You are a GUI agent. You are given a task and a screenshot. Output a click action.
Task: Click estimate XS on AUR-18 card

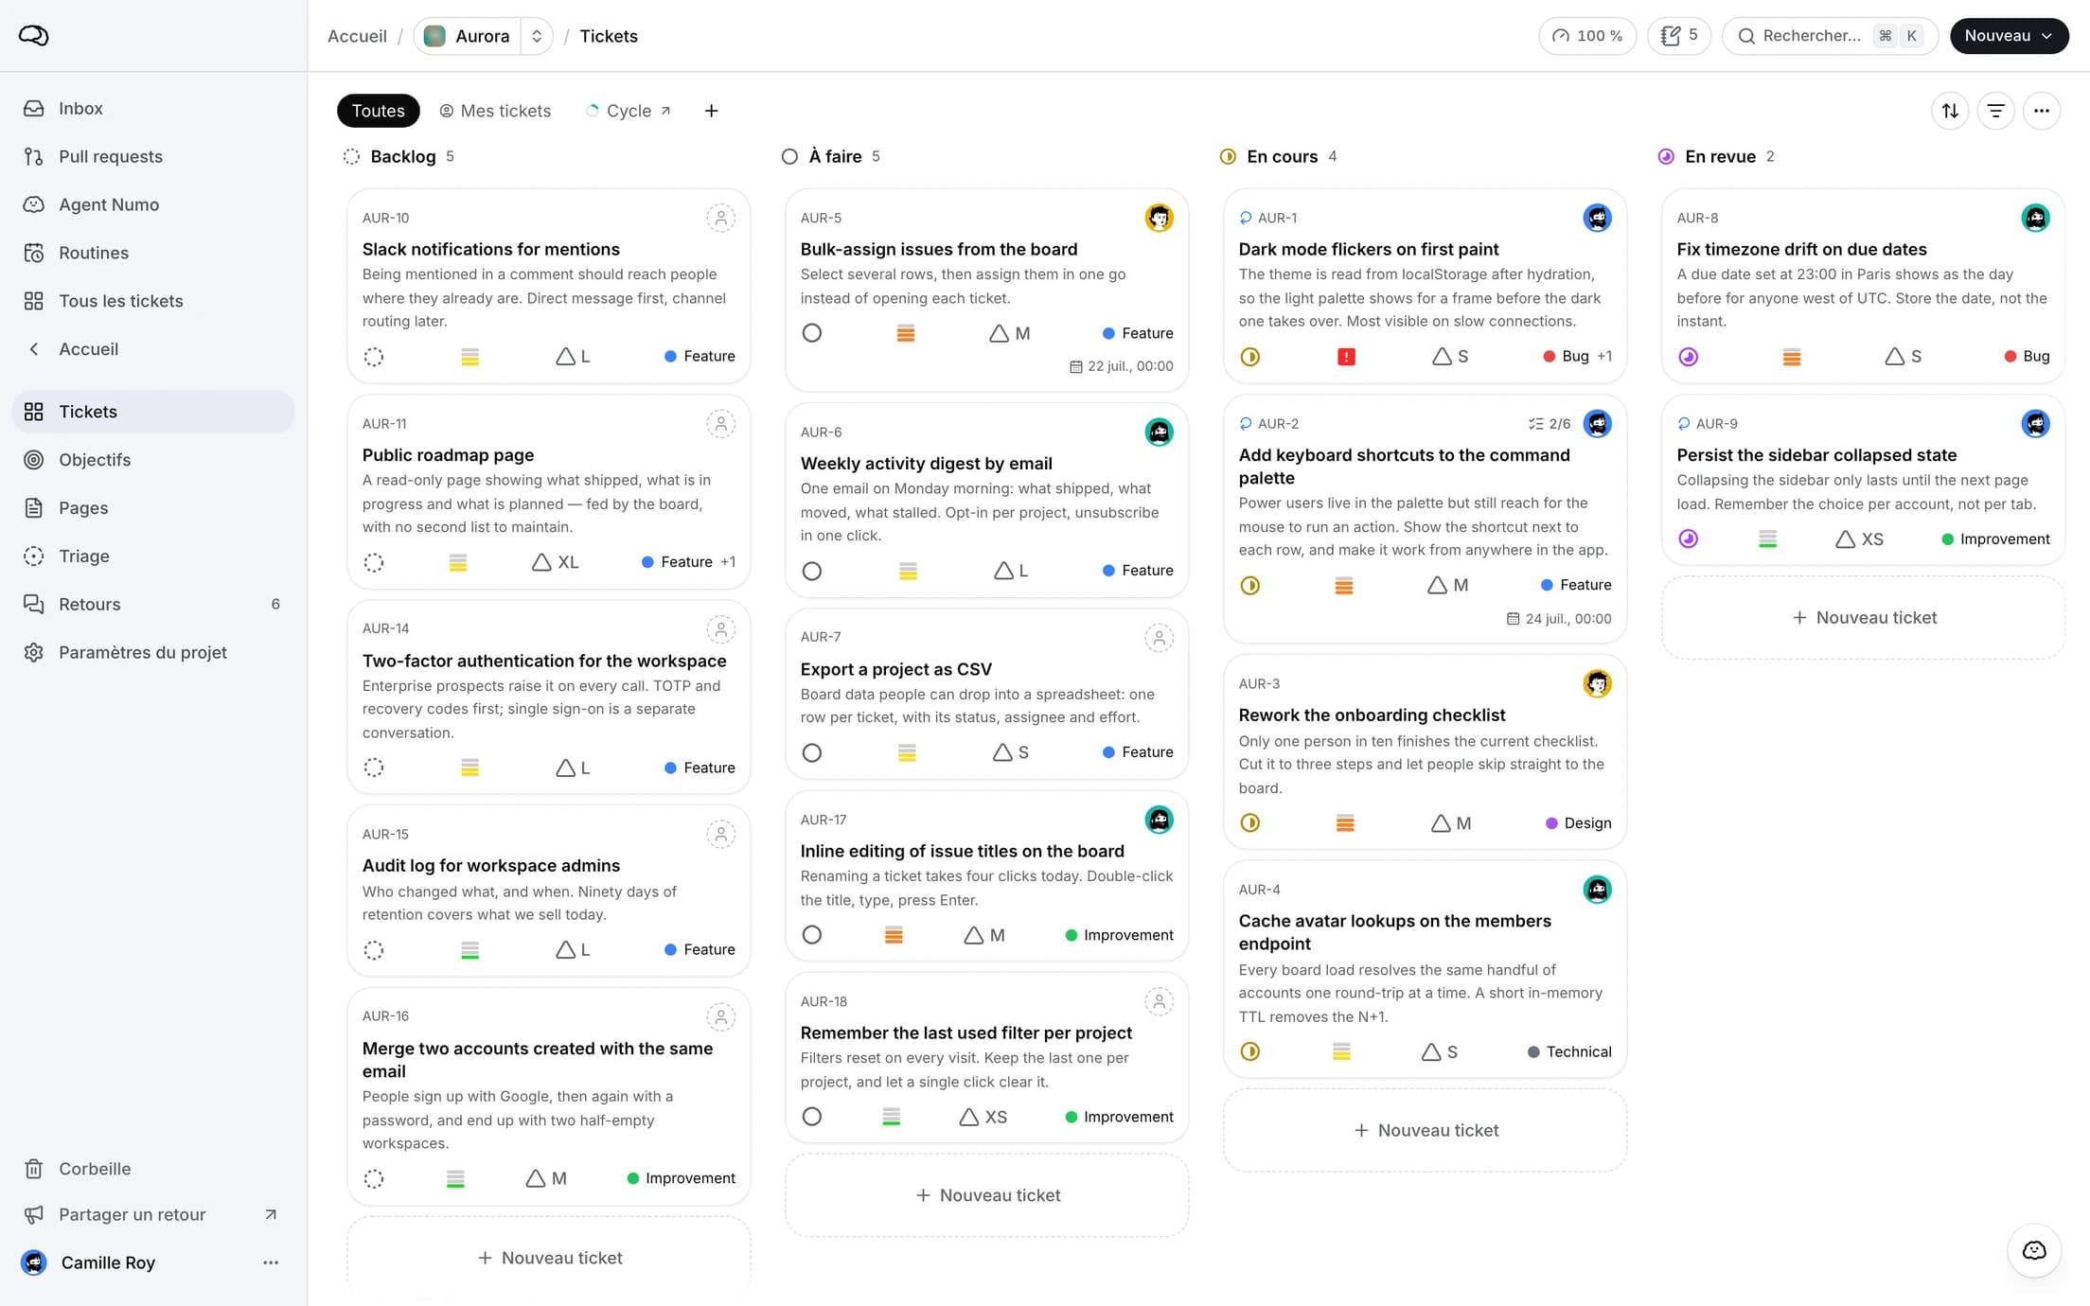tap(983, 1117)
